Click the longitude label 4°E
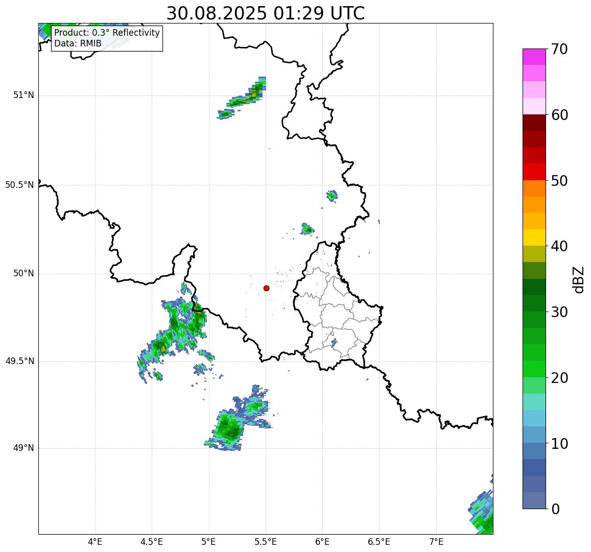 95,542
